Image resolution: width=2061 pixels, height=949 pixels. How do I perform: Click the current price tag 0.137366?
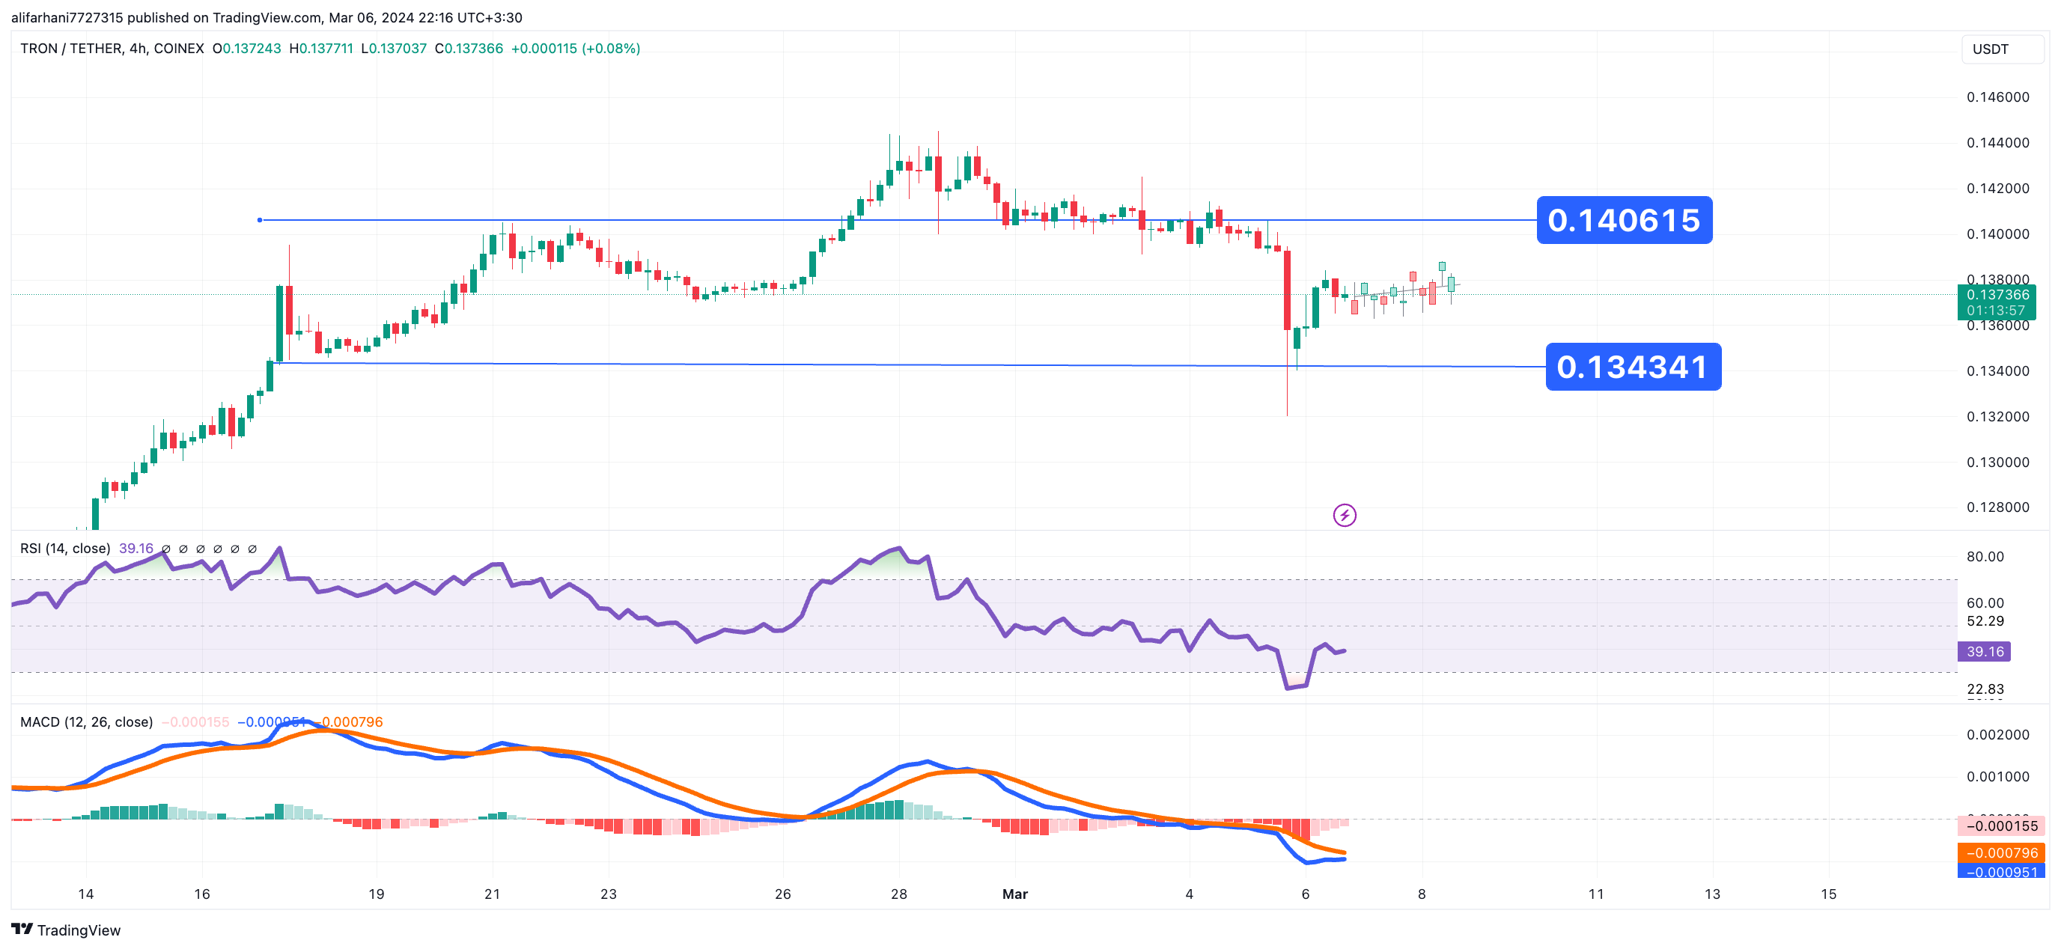(1997, 294)
